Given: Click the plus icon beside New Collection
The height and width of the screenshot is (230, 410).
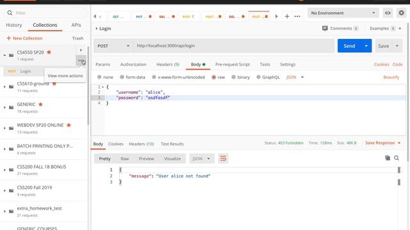Looking at the screenshot, I should (8, 38).
